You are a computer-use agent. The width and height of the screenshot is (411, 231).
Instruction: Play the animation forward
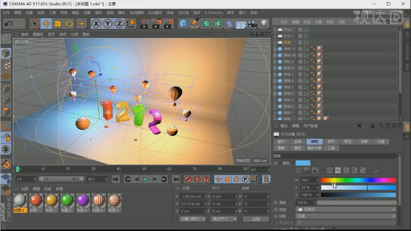point(146,179)
